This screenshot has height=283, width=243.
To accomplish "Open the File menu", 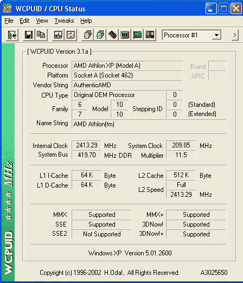I will click(9, 21).
